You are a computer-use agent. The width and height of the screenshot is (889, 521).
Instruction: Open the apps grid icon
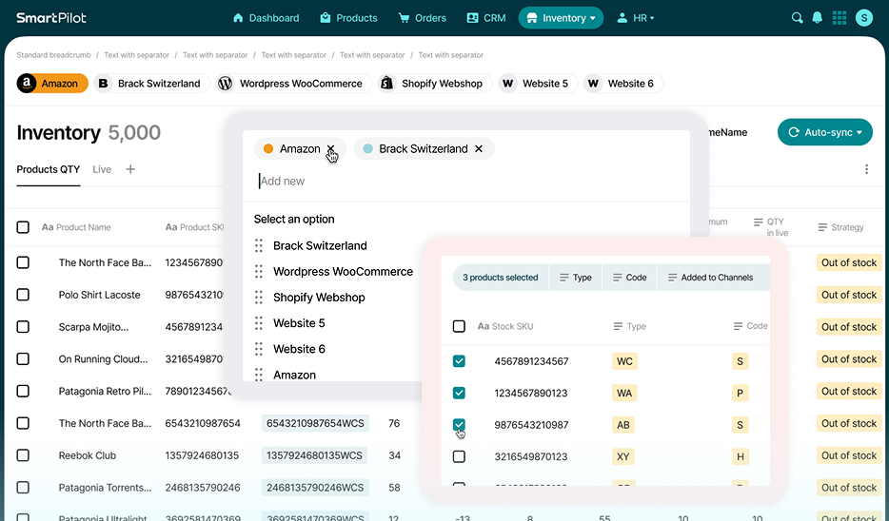(840, 18)
